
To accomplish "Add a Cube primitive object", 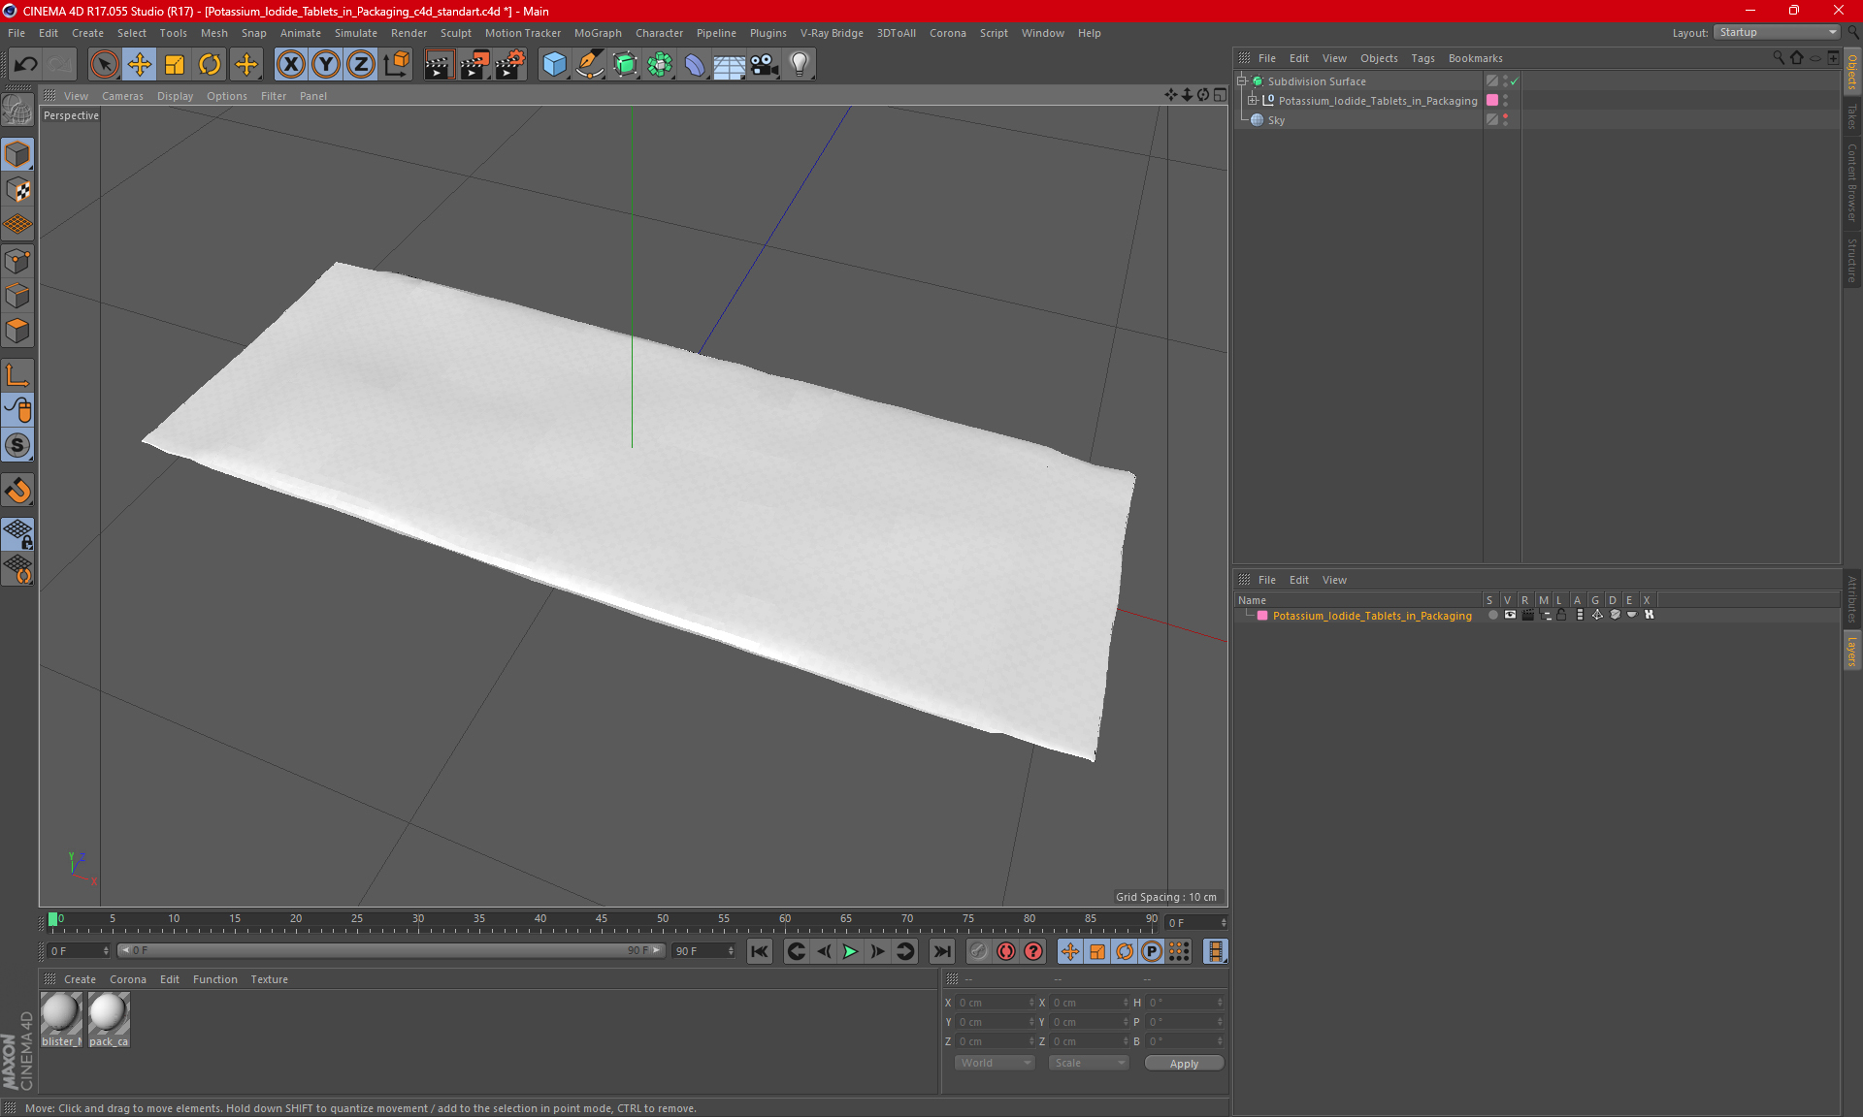I will [555, 64].
